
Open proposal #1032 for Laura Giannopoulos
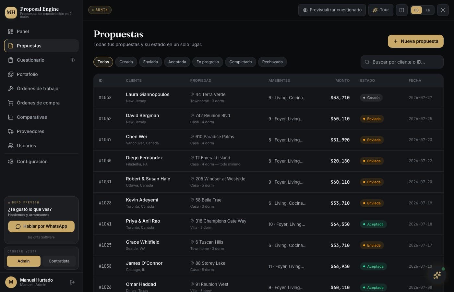point(269,98)
